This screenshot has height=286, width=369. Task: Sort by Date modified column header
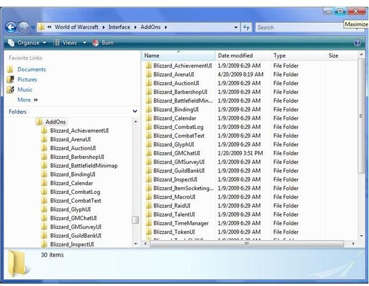point(243,56)
